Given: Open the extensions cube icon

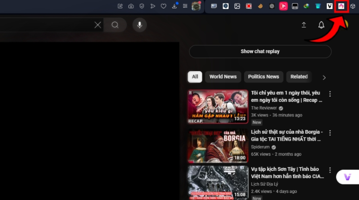Looking at the screenshot, I should tap(353, 6).
